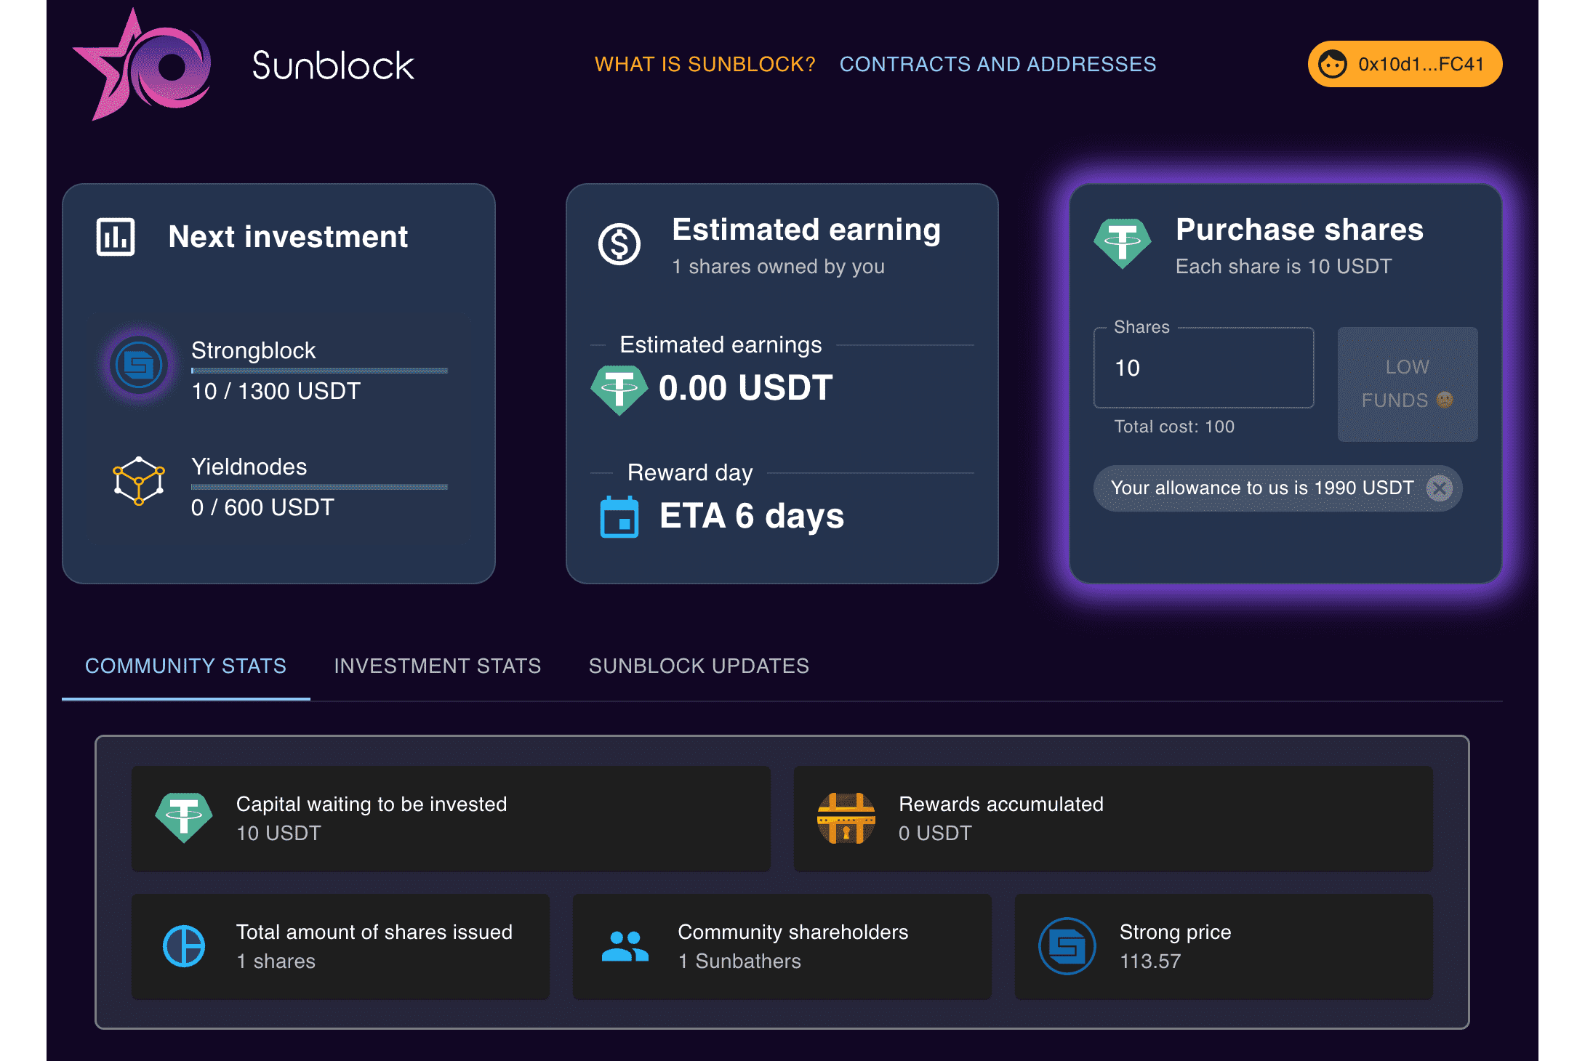Click the Shares amount input field
The image size is (1593, 1061).
pos(1203,368)
